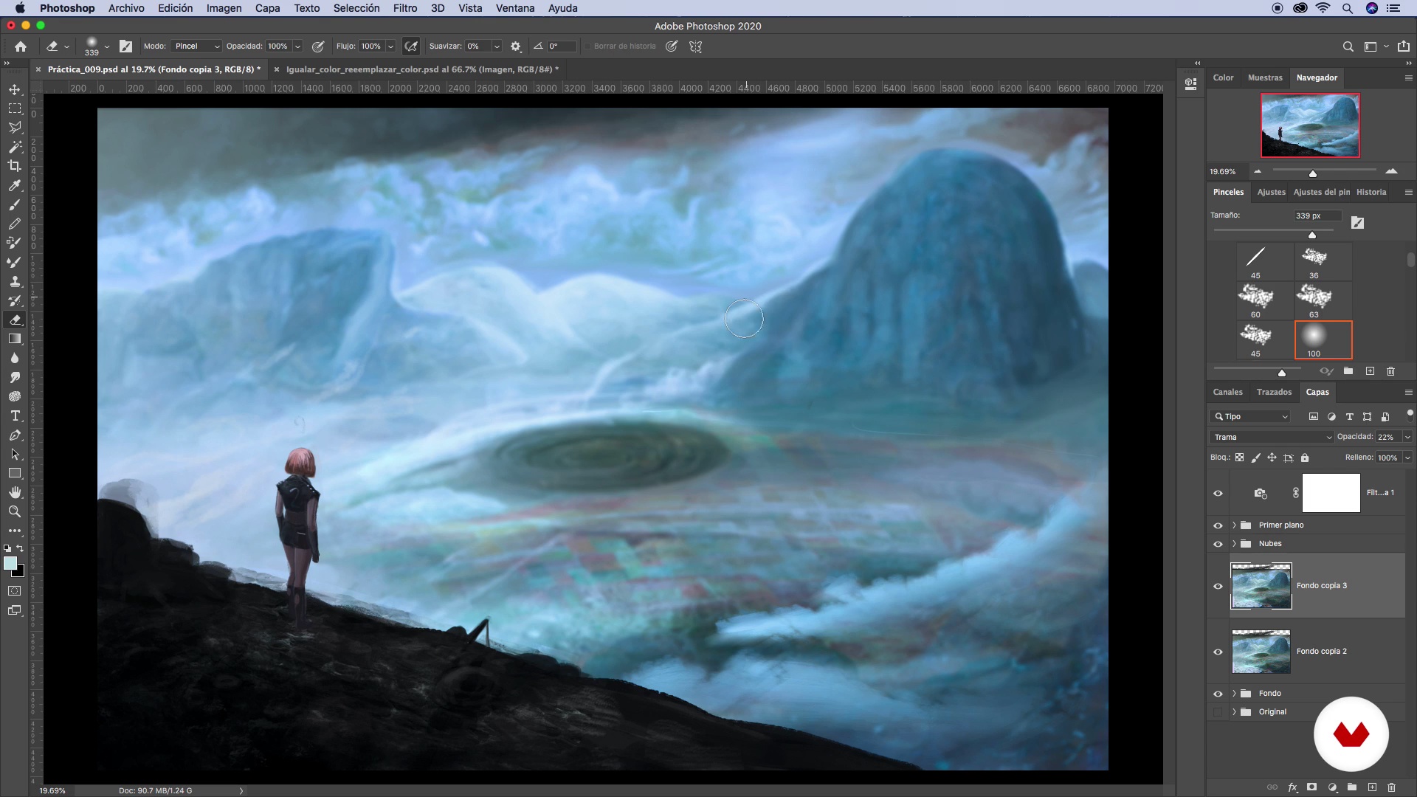
Task: Select the Eraser tool
Action: click(x=15, y=320)
